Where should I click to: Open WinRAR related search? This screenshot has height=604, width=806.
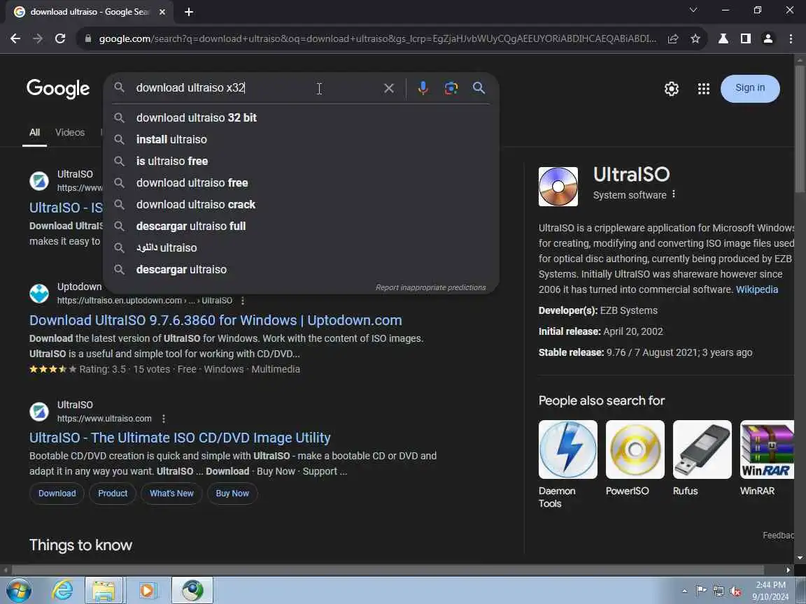pyautogui.click(x=767, y=458)
